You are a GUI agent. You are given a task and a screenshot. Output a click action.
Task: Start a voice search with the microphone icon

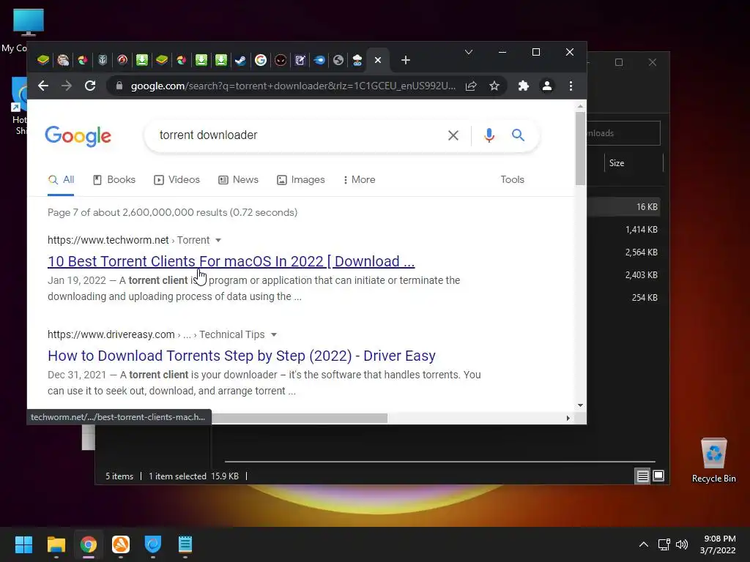tap(489, 135)
